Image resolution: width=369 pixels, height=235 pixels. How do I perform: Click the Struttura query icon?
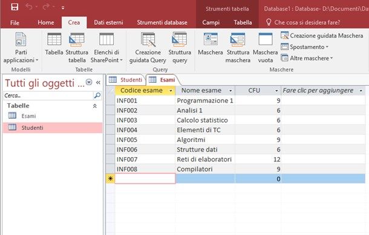[x=180, y=48]
